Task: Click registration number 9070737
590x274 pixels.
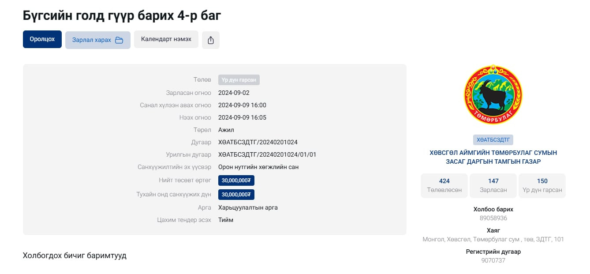Action: 493,260
